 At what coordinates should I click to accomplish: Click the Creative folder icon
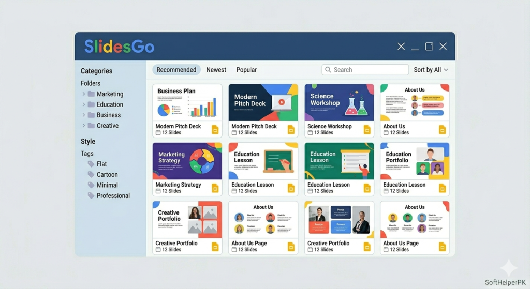(x=91, y=125)
